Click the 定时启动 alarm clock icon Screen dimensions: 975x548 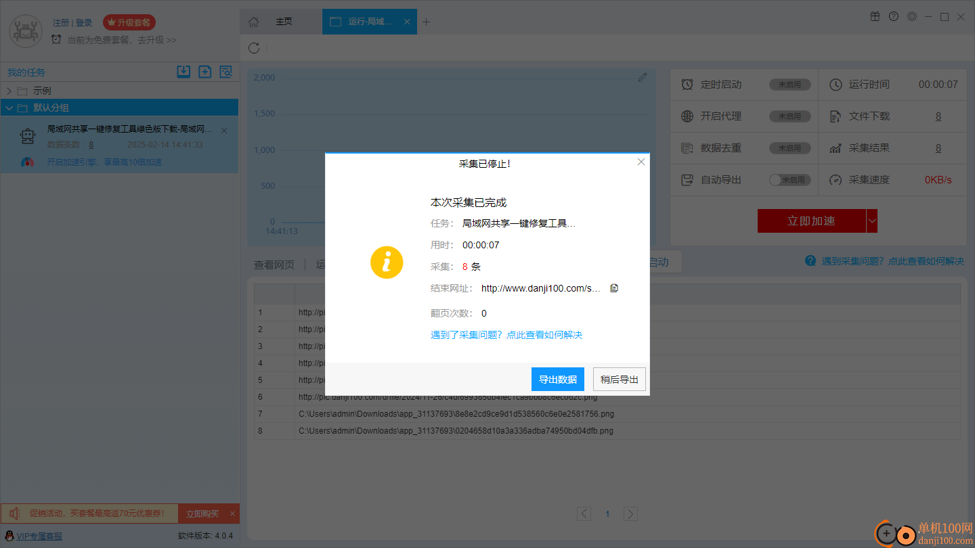(x=687, y=85)
